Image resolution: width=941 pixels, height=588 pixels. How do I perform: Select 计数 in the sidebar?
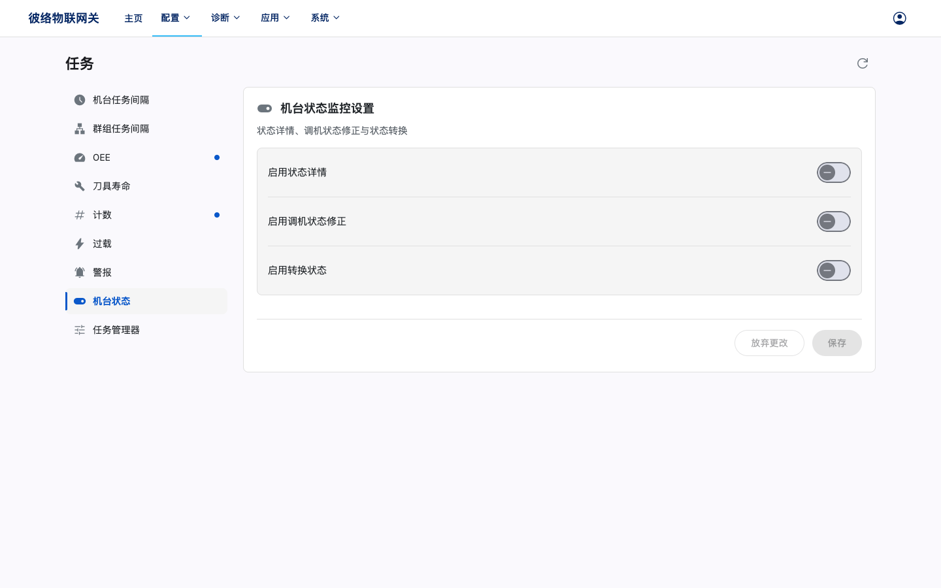tap(146, 215)
